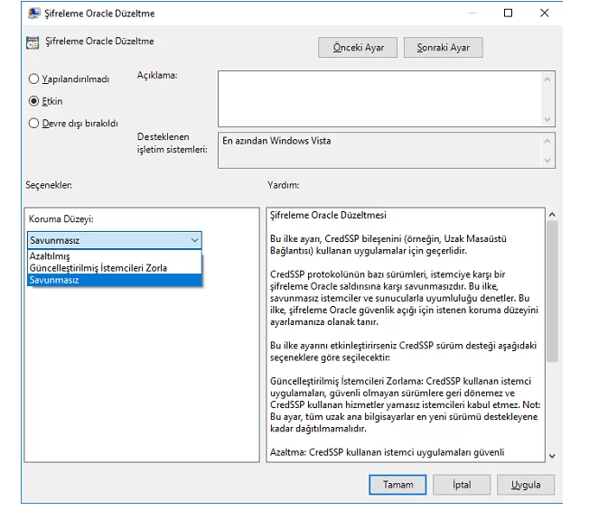
Task: Click the 'Şifreleme Oracle Düzeltmesi' help heading
Action: pos(328,216)
